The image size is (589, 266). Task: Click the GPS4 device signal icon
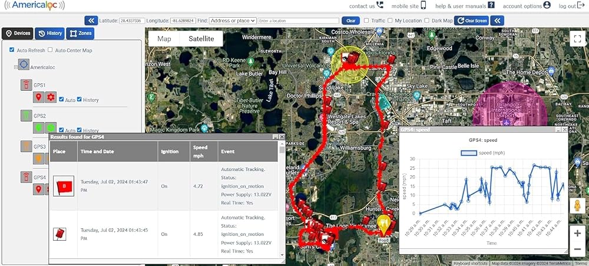click(26, 177)
